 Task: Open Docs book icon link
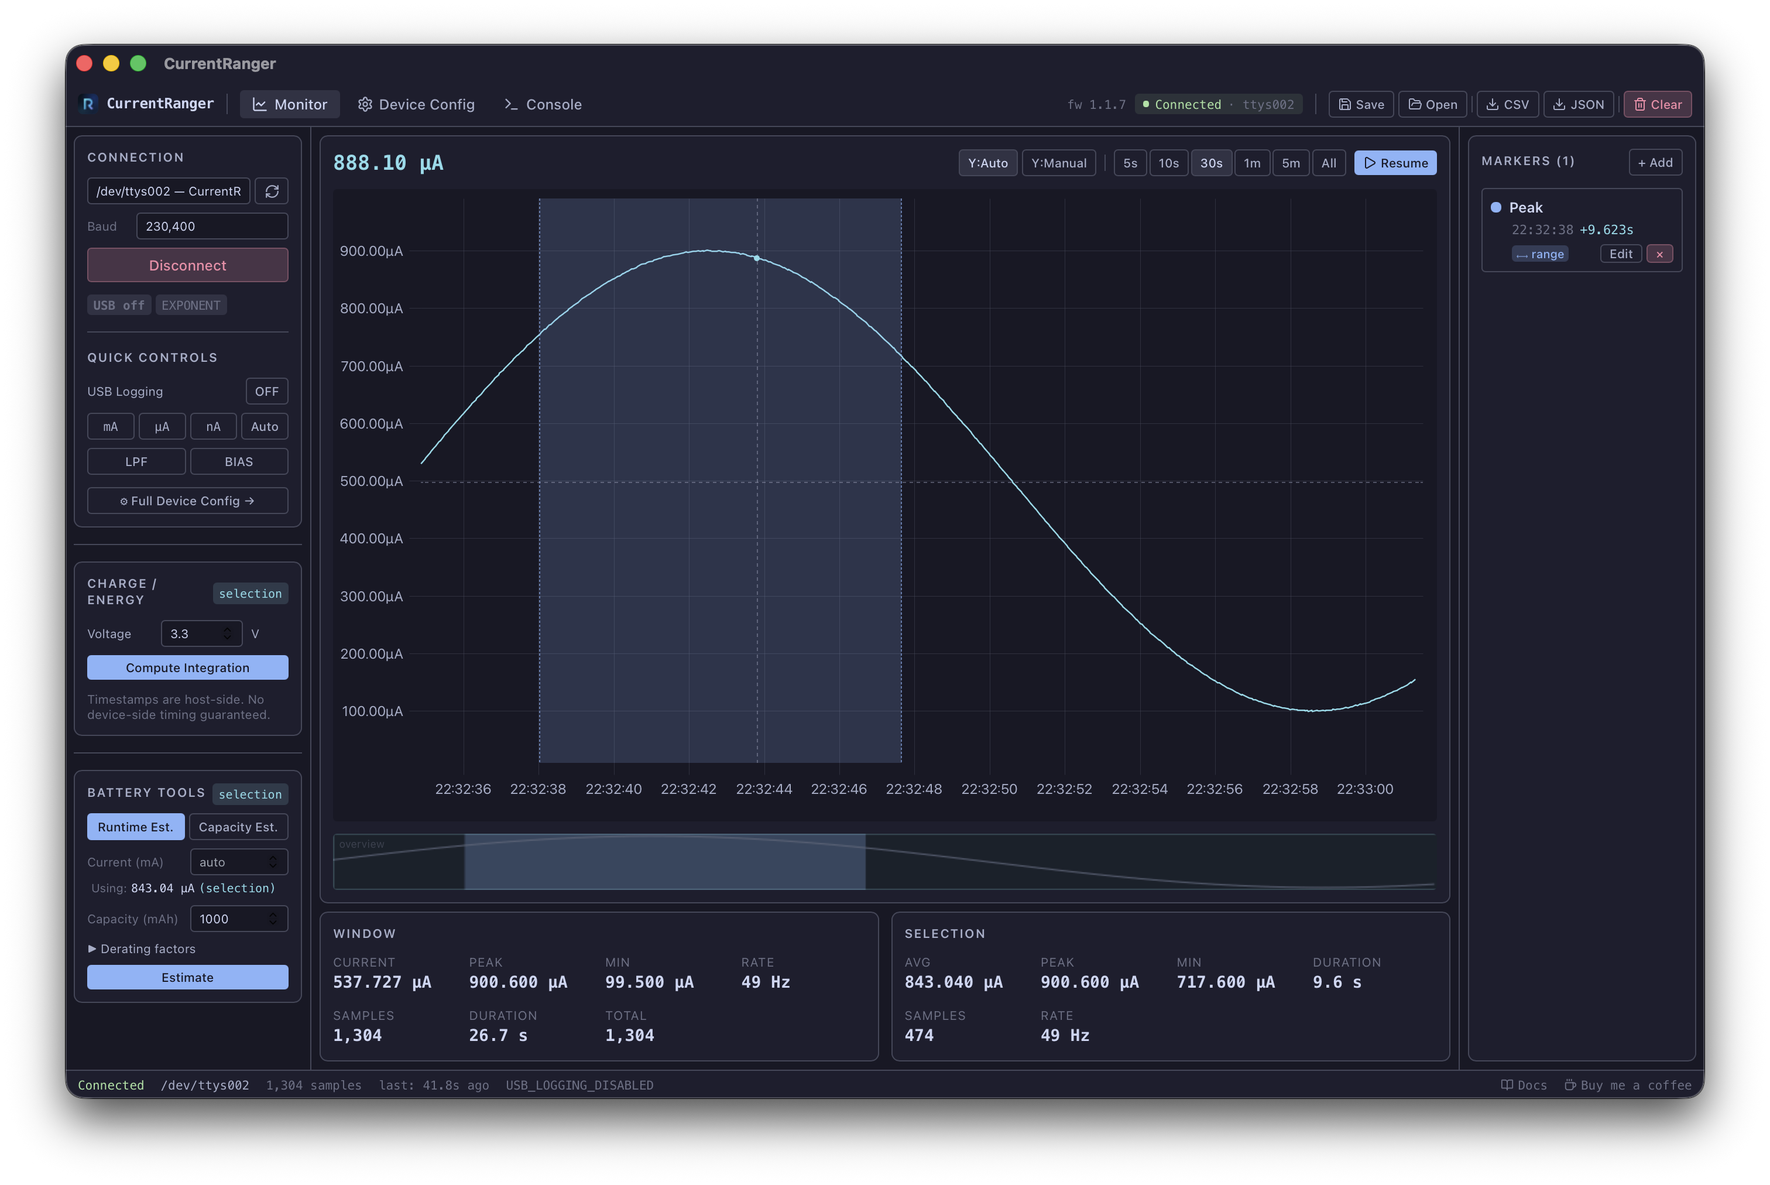pyautogui.click(x=1524, y=1085)
